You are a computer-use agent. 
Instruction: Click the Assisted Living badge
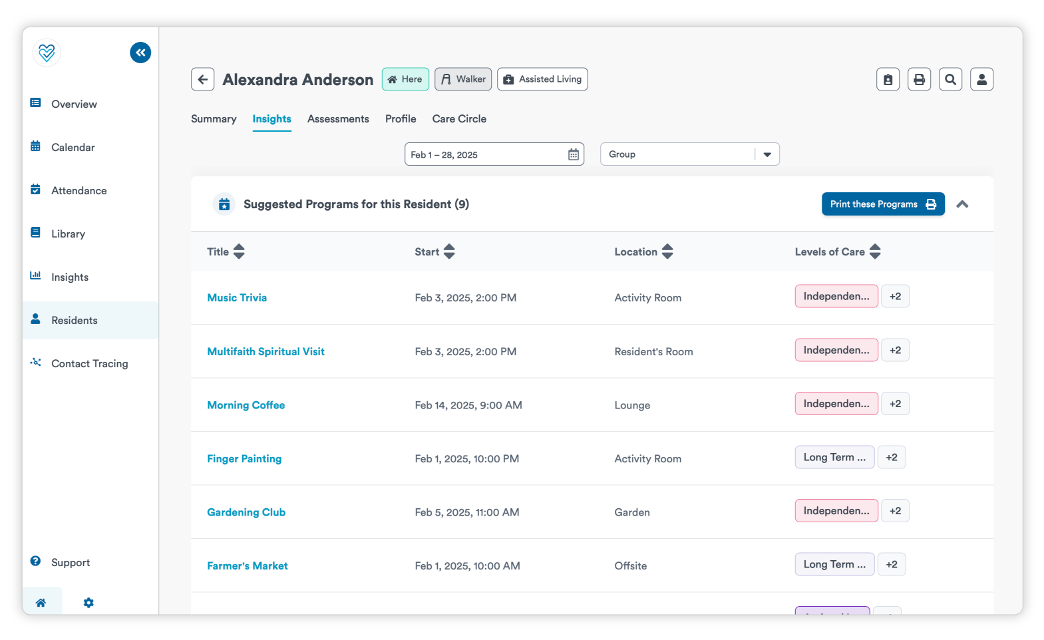[x=542, y=79]
